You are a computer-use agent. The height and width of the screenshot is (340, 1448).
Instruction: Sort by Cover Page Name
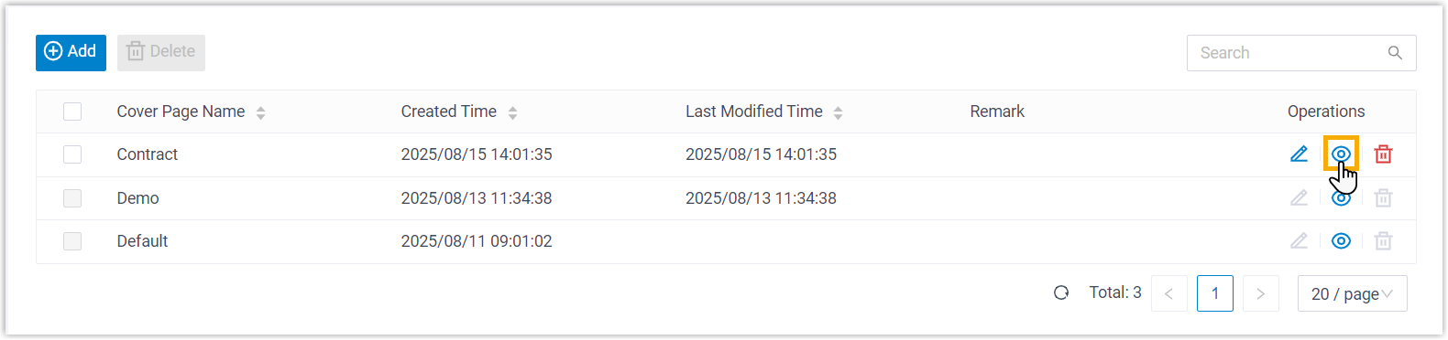pyautogui.click(x=260, y=112)
